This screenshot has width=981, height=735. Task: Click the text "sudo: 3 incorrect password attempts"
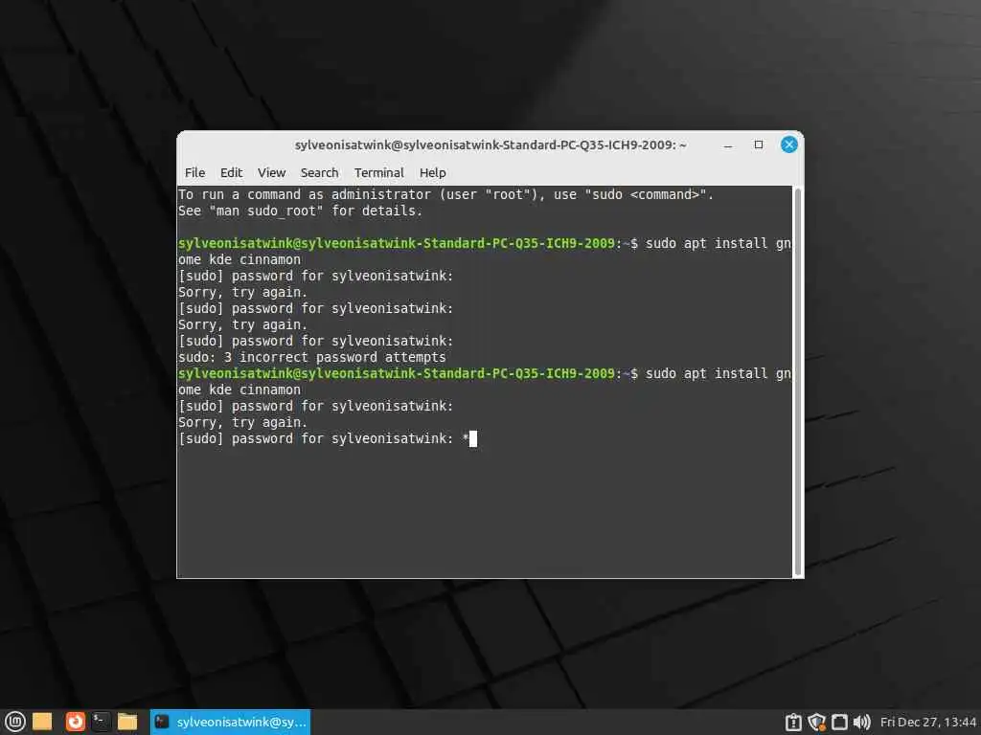[312, 357]
